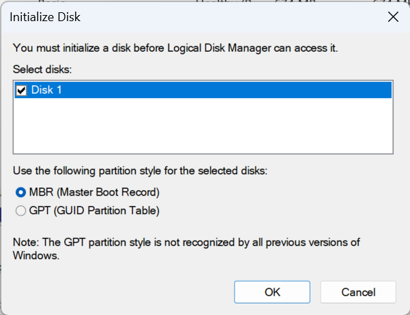Select the MBR radio button
Viewport: 410px width, 315px height.
[x=20, y=192]
